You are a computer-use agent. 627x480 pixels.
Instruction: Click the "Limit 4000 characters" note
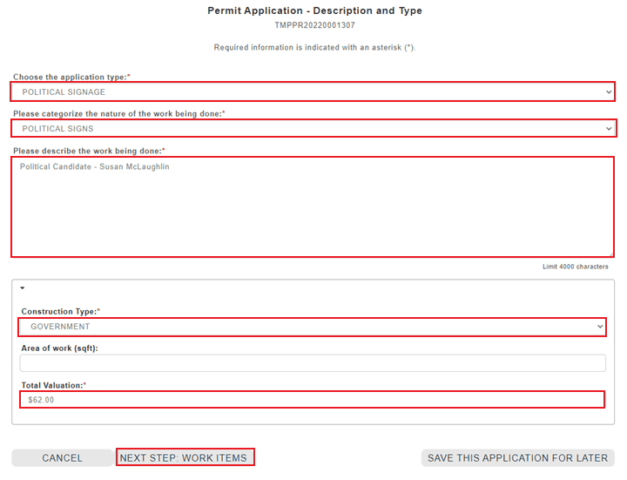tap(575, 267)
